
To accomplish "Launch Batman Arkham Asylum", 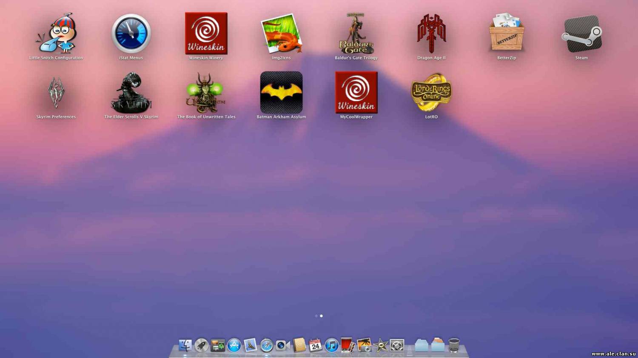I will [x=281, y=93].
